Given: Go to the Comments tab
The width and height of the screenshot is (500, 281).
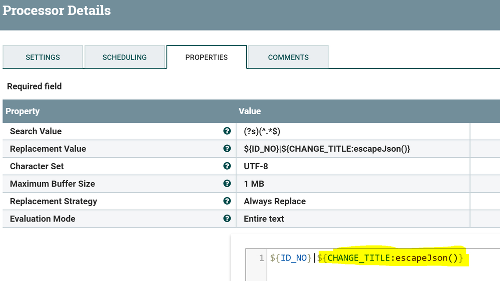Looking at the screenshot, I should (288, 57).
